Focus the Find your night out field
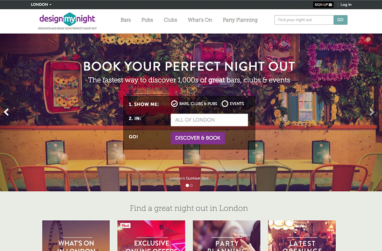The height and width of the screenshot is (251, 382). [304, 20]
